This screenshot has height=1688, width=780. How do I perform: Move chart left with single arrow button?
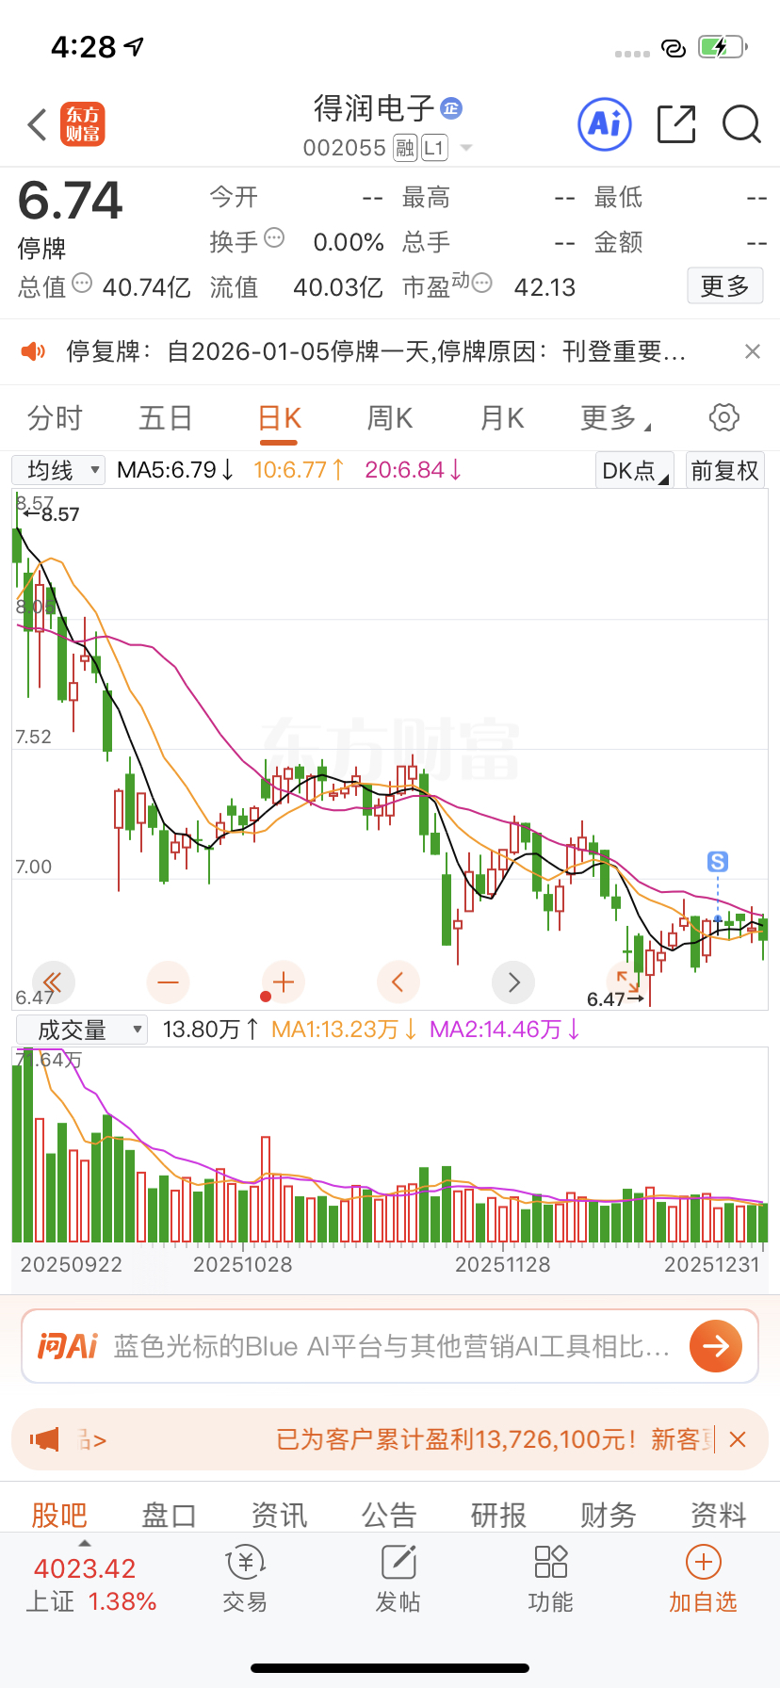(398, 983)
